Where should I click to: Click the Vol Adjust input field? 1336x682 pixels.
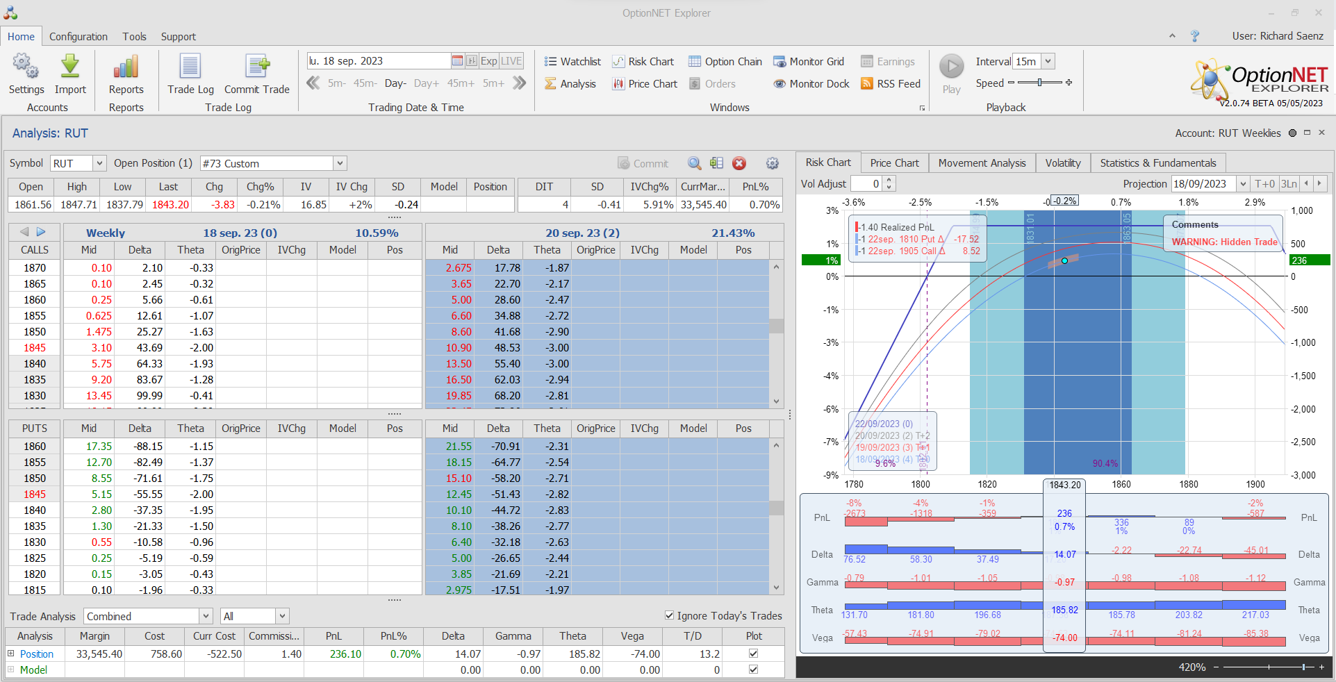tap(867, 183)
